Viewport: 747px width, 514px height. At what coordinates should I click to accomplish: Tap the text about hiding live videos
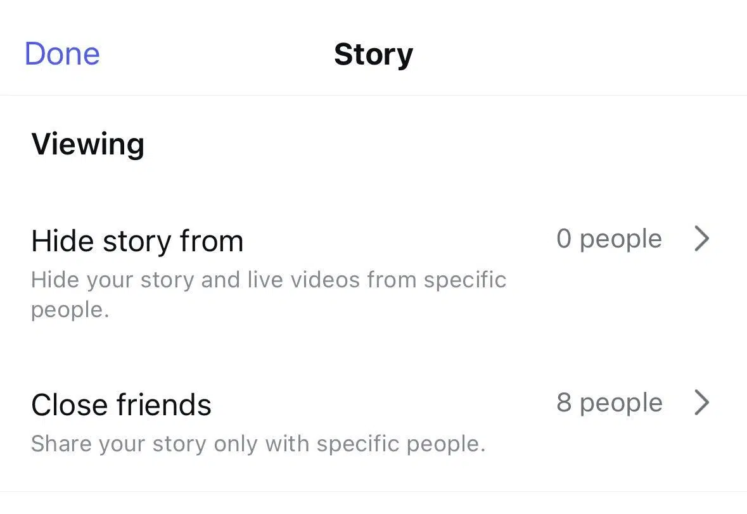pyautogui.click(x=269, y=279)
